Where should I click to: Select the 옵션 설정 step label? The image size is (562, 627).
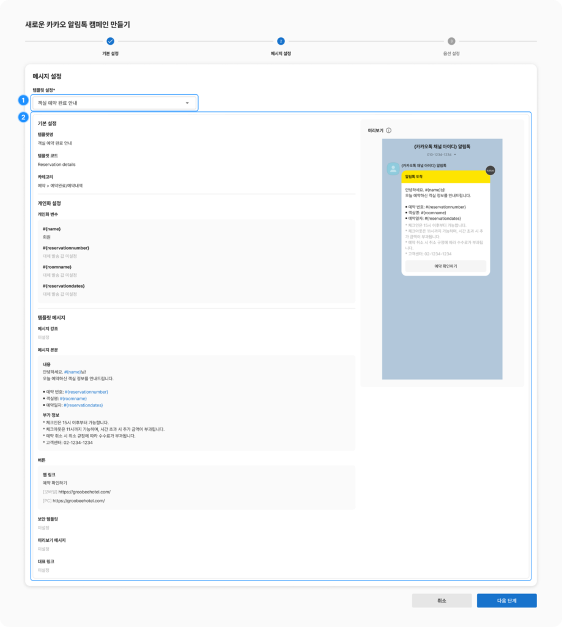click(451, 54)
